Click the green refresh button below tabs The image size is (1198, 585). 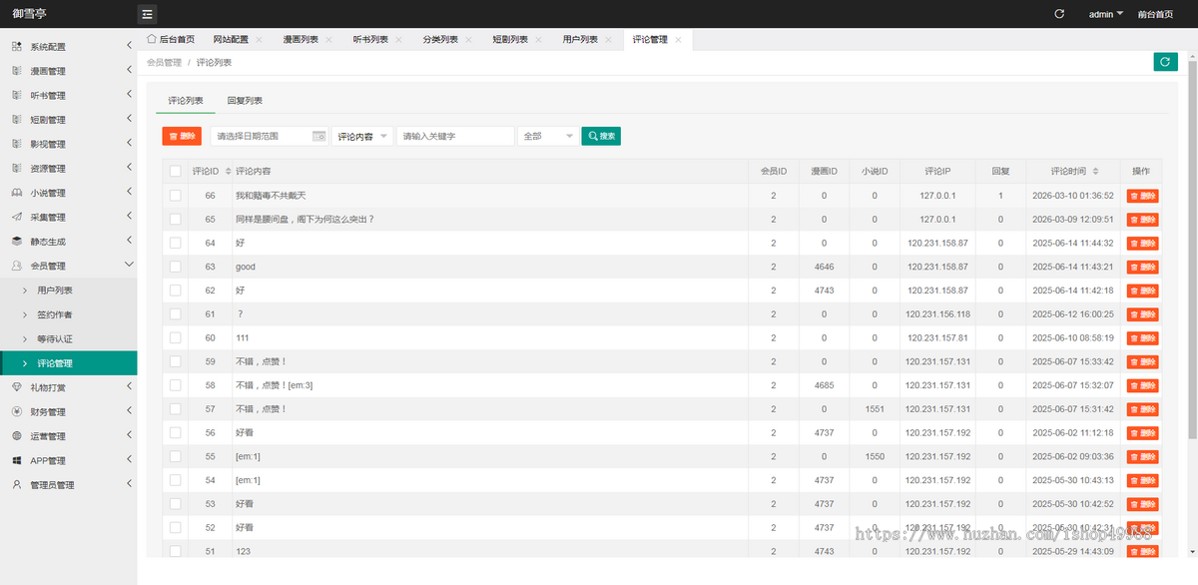tap(1164, 62)
